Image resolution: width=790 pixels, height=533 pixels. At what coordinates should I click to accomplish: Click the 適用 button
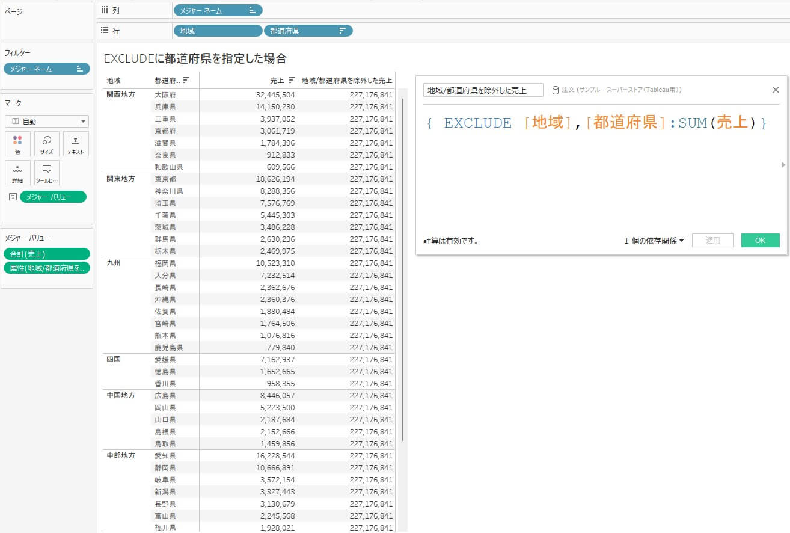(712, 240)
